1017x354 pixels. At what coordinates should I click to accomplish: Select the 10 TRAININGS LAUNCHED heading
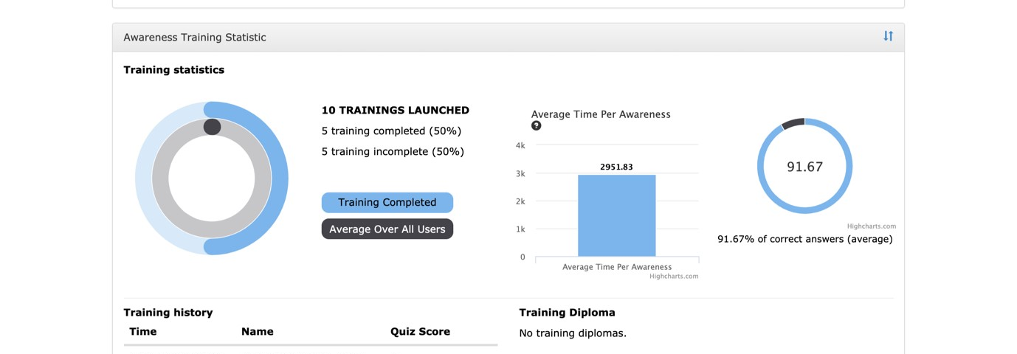(x=396, y=111)
